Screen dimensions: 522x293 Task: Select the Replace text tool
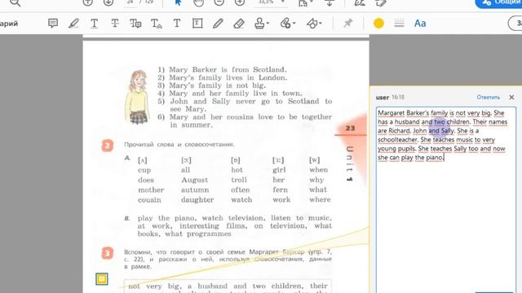135,24
